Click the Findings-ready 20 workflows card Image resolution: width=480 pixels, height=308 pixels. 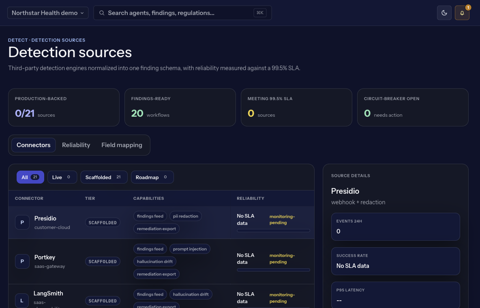[x=180, y=107]
